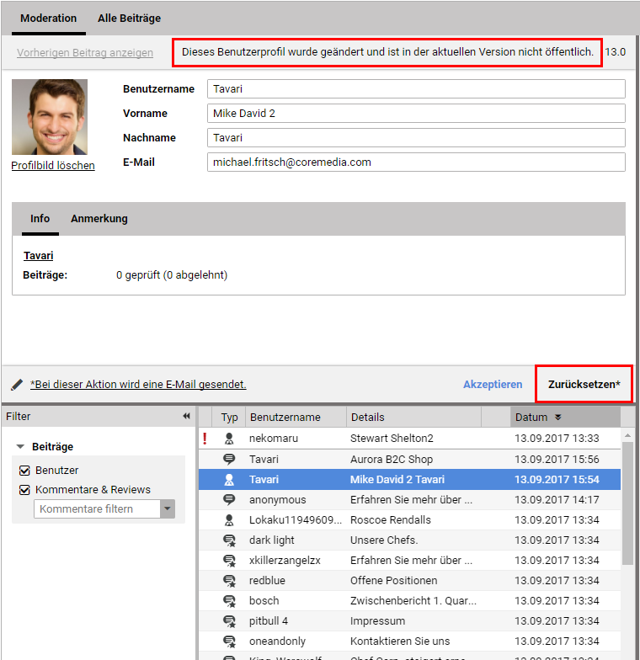Collapse the Filter panel with double-arrow icon
Image resolution: width=640 pixels, height=660 pixels.
186,416
